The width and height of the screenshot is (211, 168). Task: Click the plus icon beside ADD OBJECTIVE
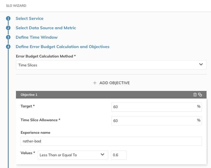95,83
